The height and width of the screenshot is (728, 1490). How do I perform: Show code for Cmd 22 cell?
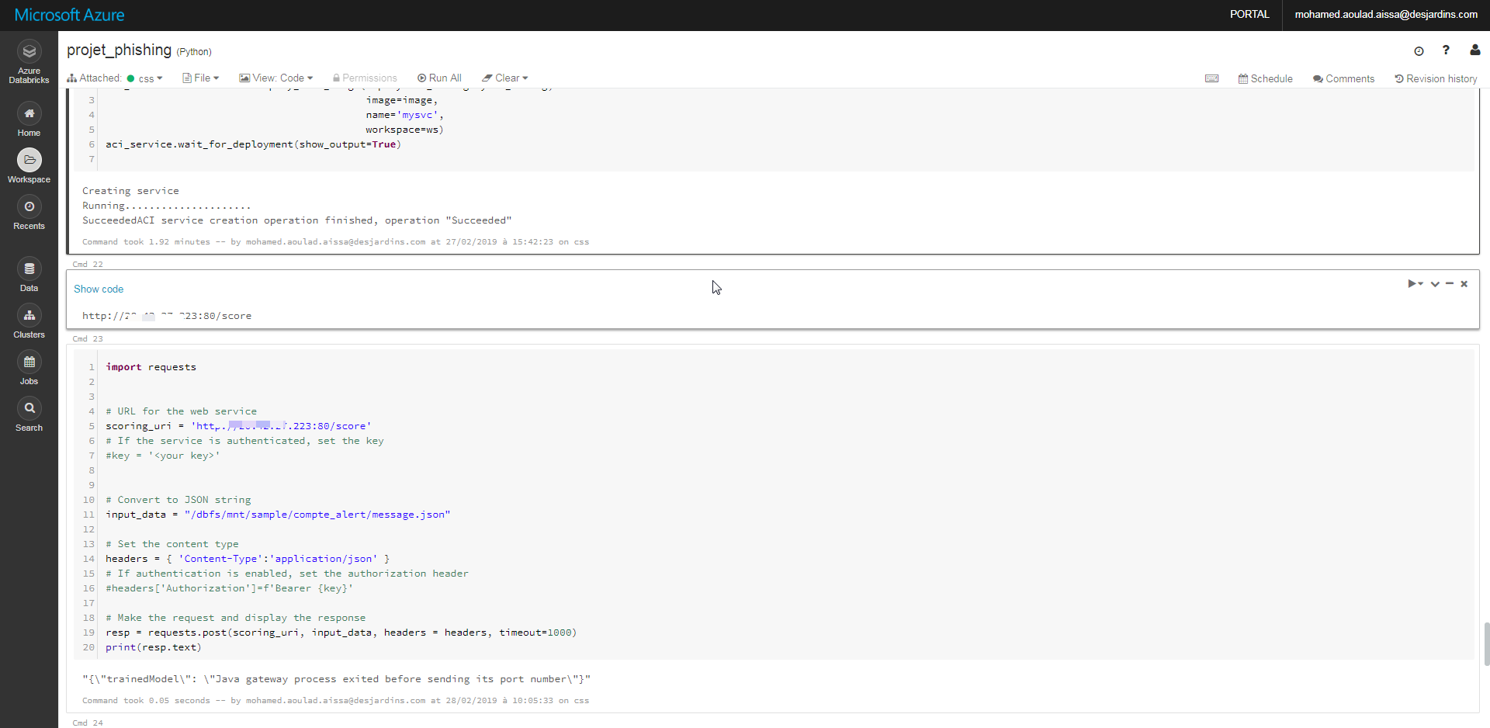pos(98,289)
